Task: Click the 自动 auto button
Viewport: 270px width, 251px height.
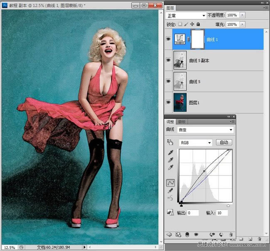Action: point(224,142)
